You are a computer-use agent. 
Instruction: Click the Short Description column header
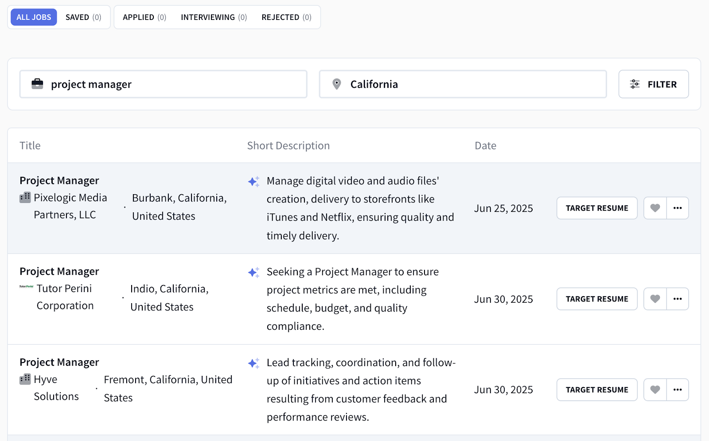(288, 146)
